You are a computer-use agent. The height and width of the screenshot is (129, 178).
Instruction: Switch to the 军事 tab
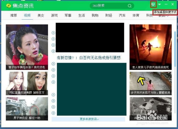[x=68, y=15]
